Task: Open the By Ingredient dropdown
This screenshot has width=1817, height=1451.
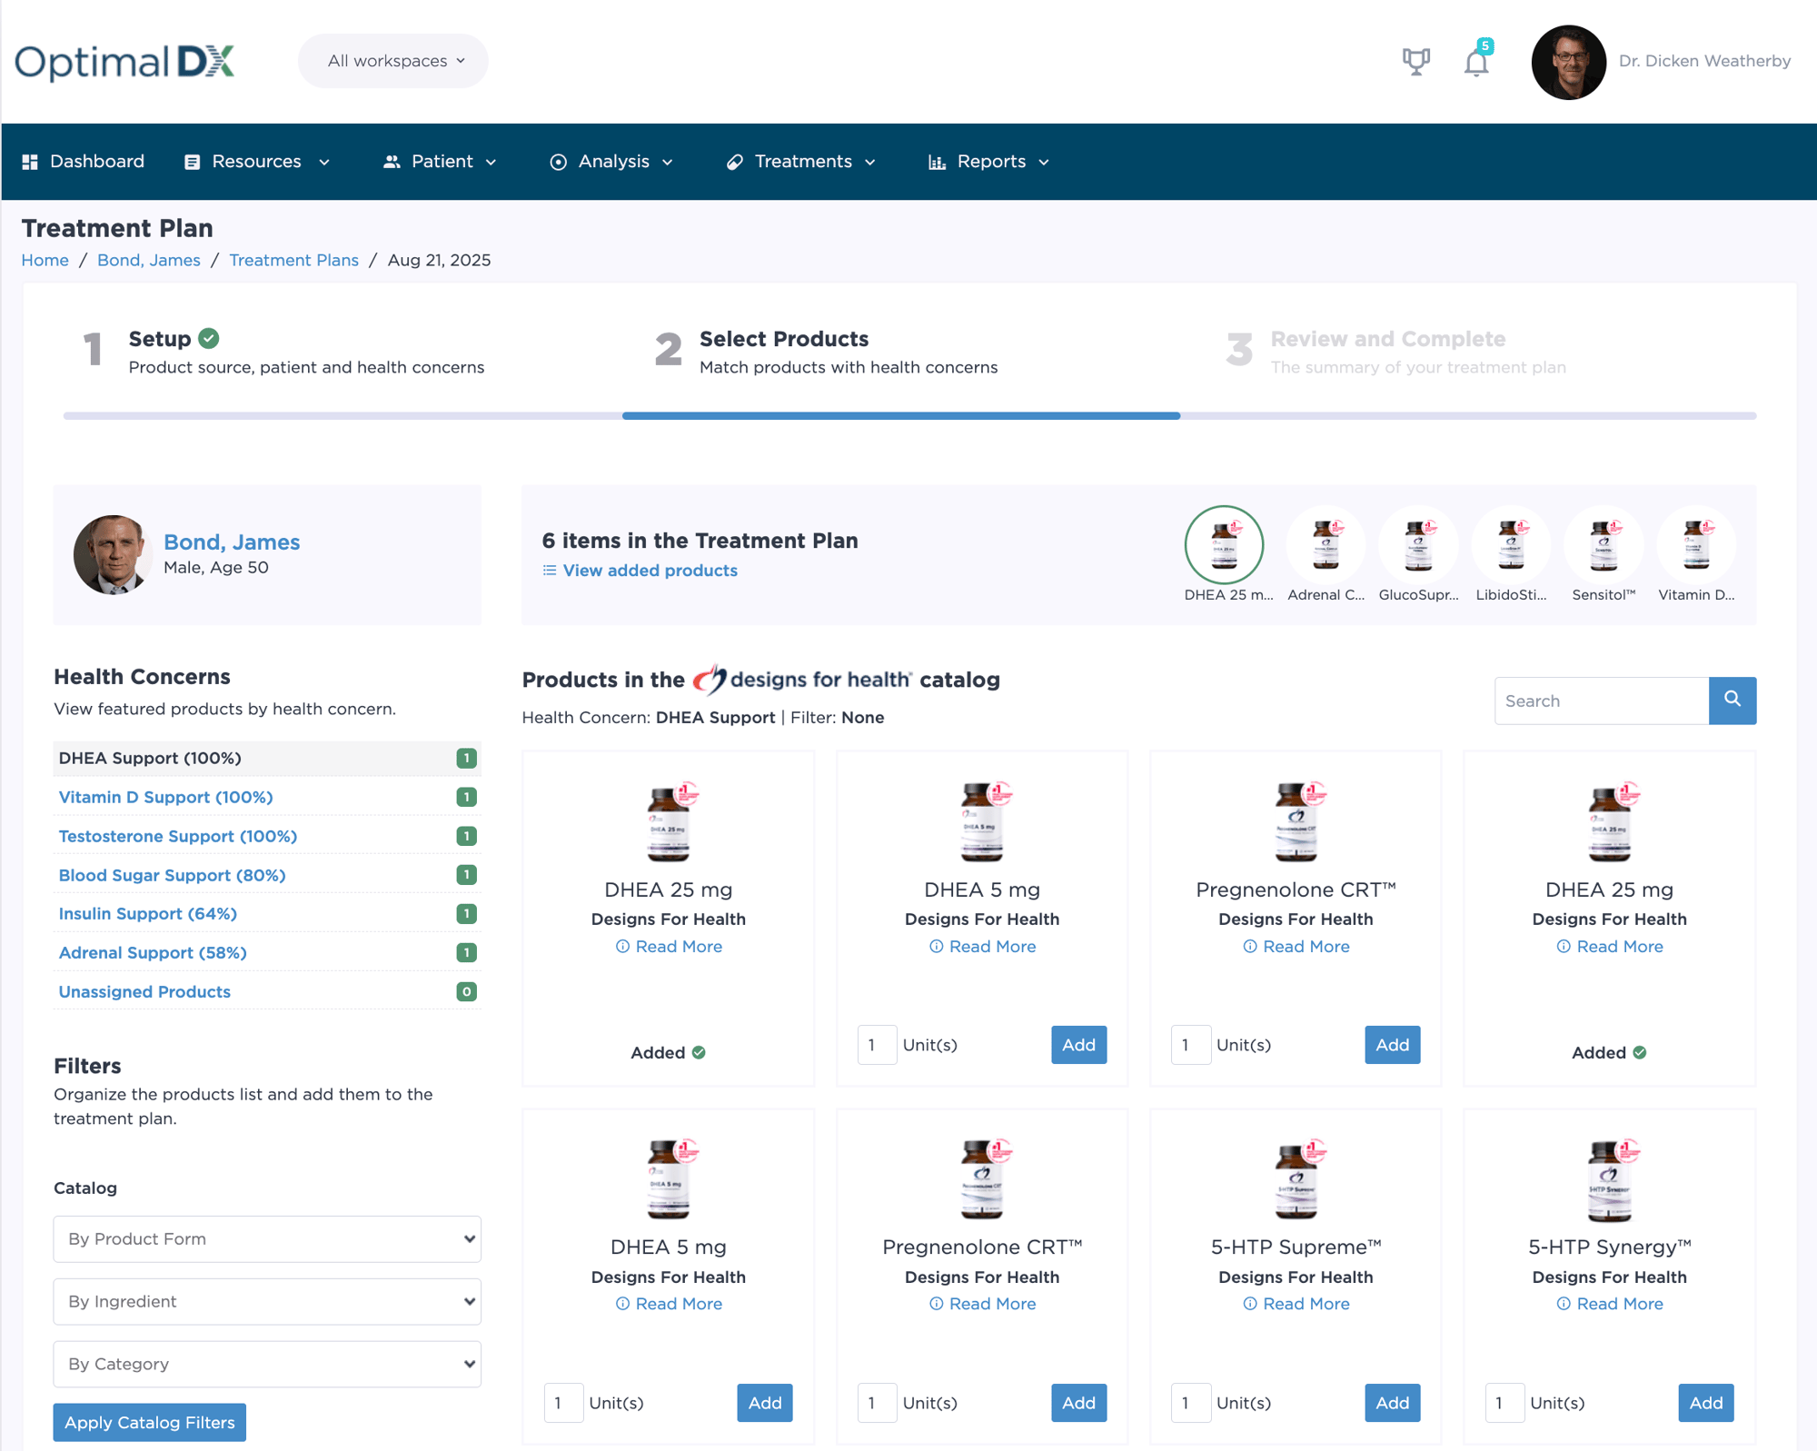Action: click(267, 1301)
